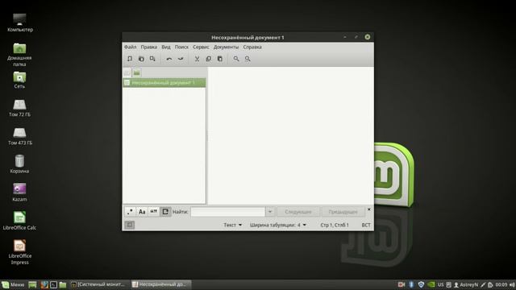Open the Меню button in the panel
This screenshot has height=290, width=516.
[13, 284]
